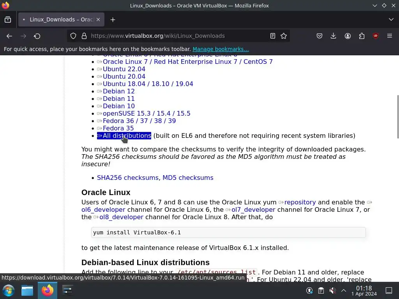
Task: Go back to the previous page
Action: 9,36
